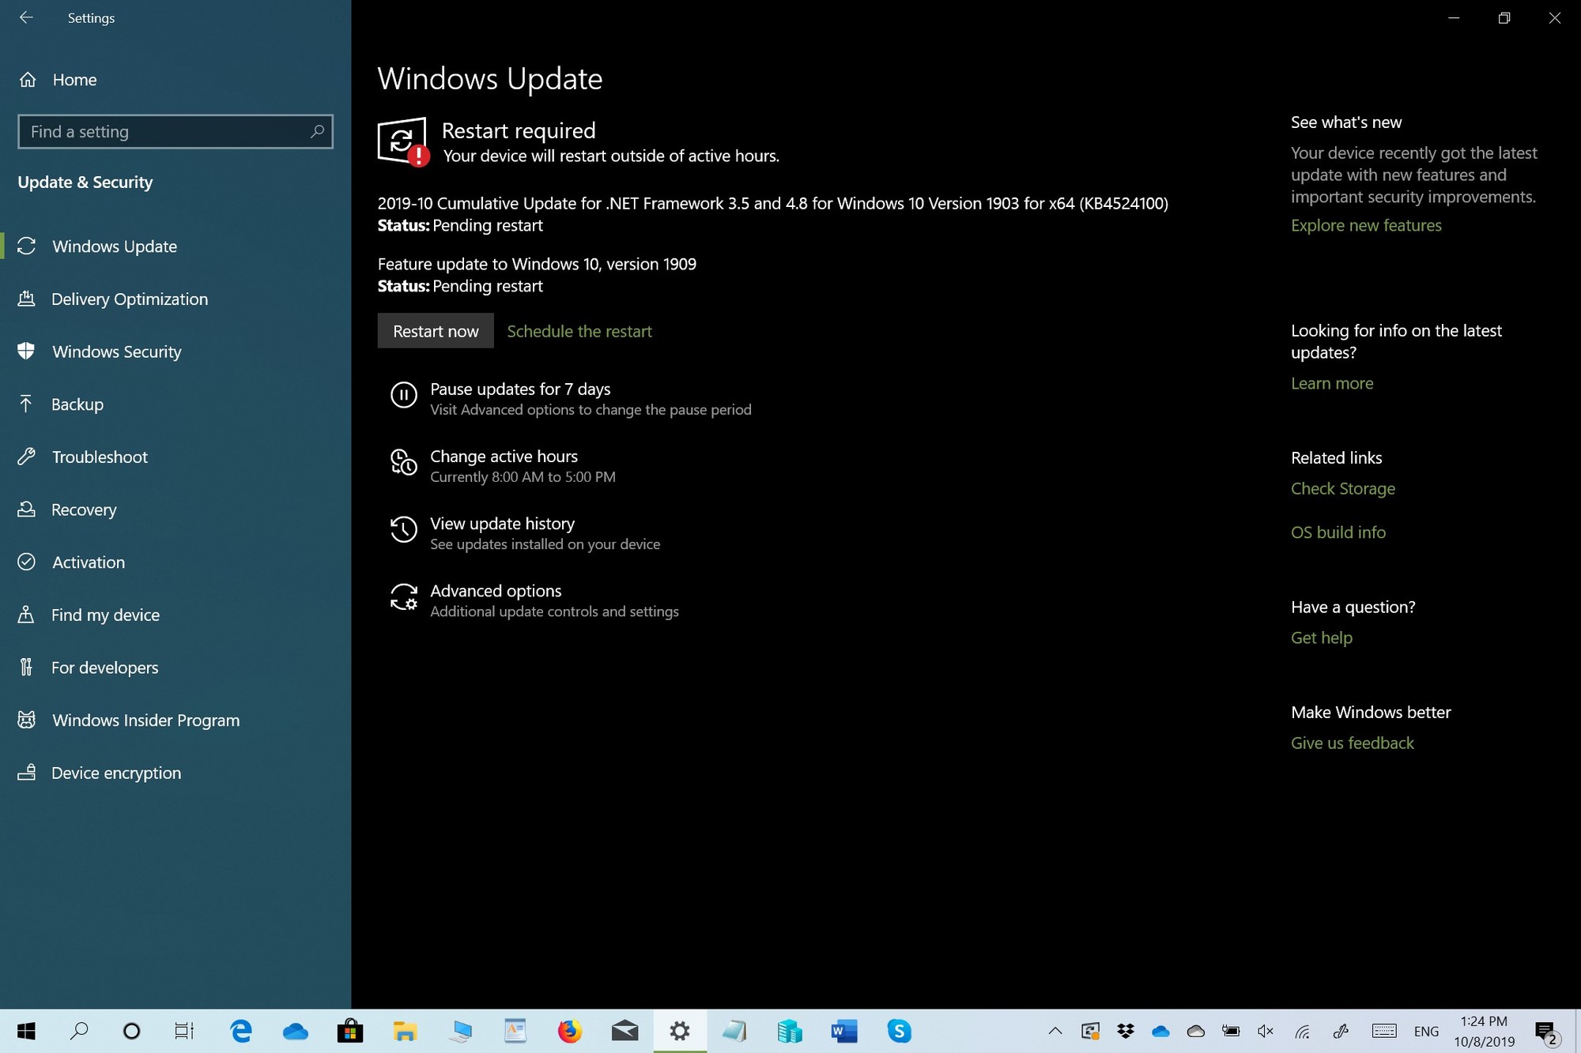Click Learn more link
The height and width of the screenshot is (1053, 1581).
click(x=1332, y=384)
